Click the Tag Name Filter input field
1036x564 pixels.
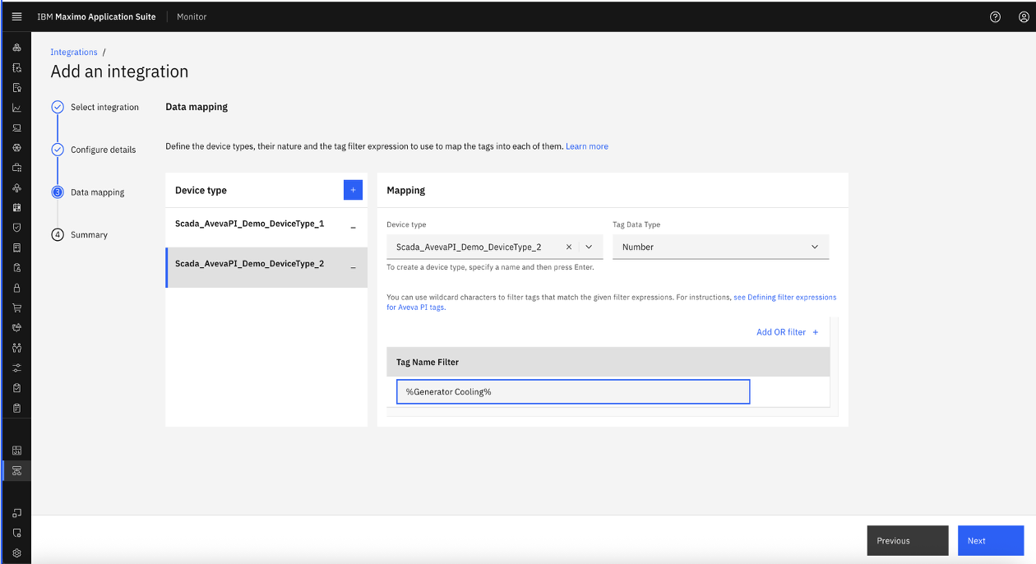[x=573, y=391]
